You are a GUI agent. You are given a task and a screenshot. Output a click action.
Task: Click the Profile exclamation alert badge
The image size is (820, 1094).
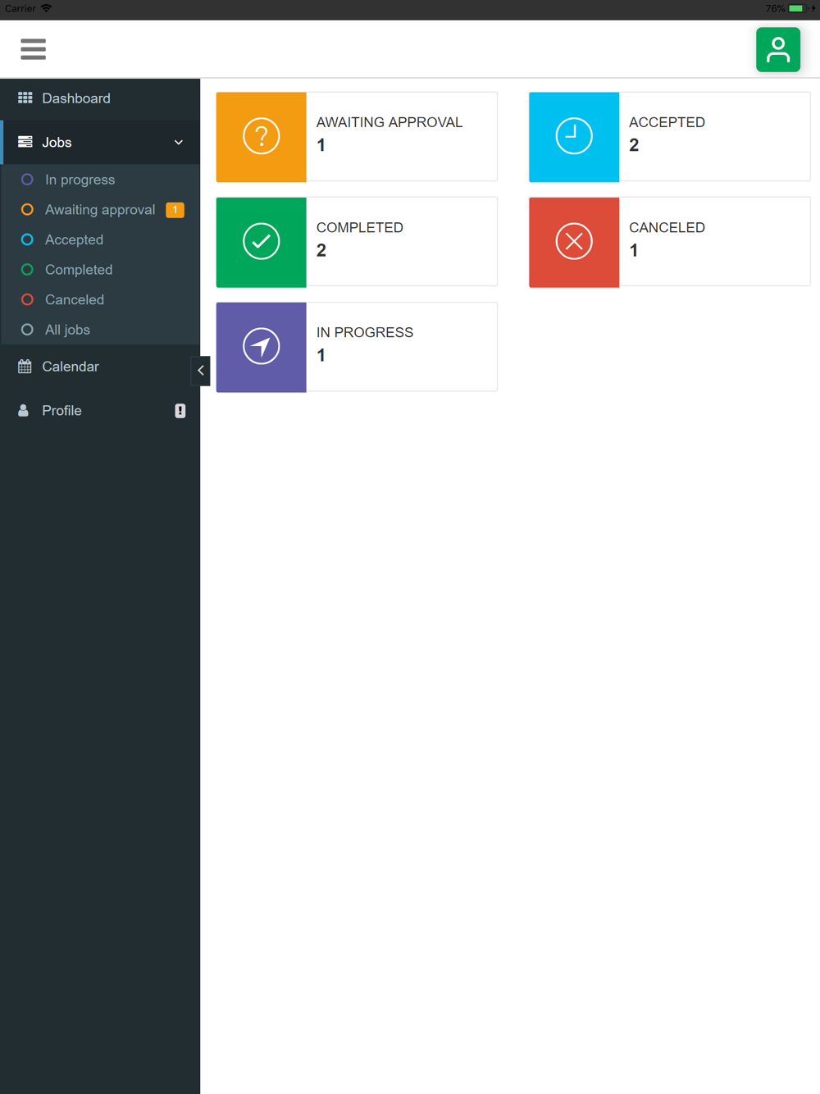(180, 411)
